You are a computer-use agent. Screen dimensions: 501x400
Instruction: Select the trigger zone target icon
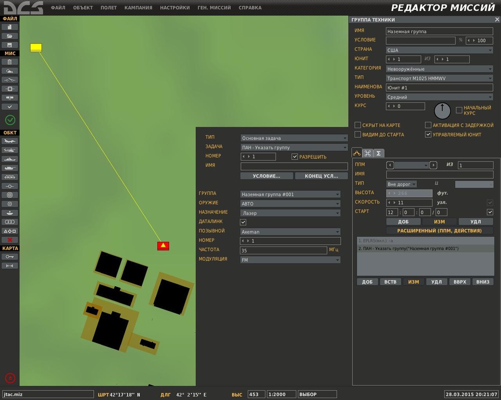[10, 195]
